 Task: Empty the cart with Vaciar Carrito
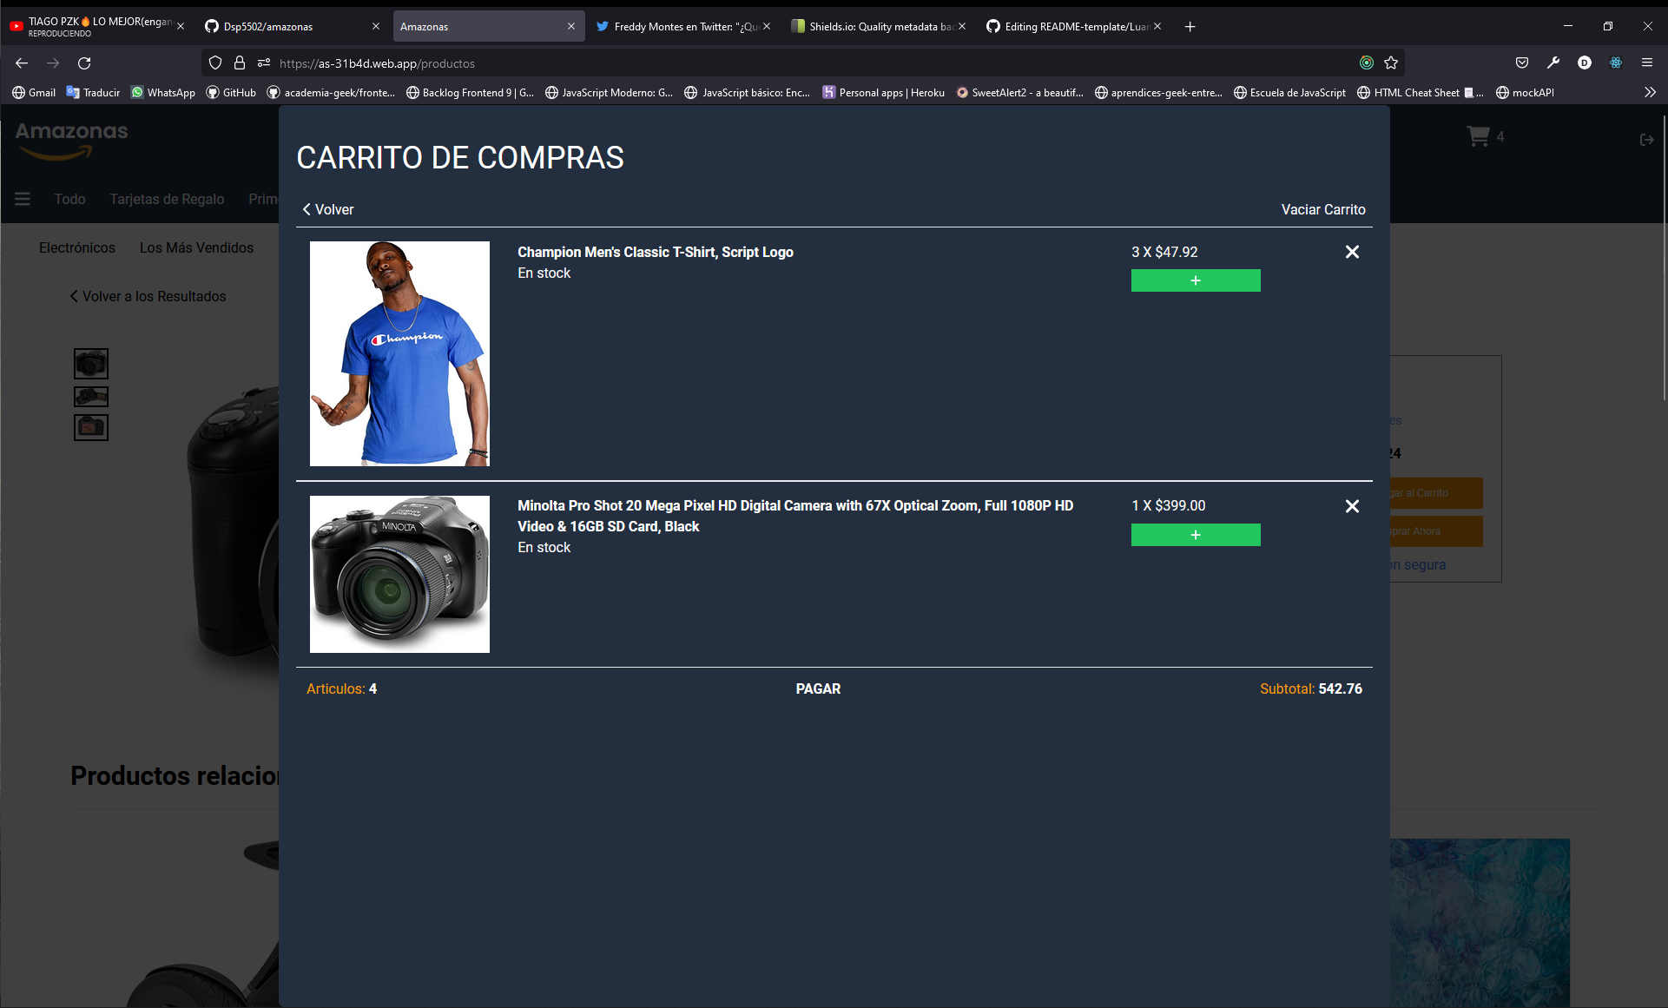(x=1322, y=209)
